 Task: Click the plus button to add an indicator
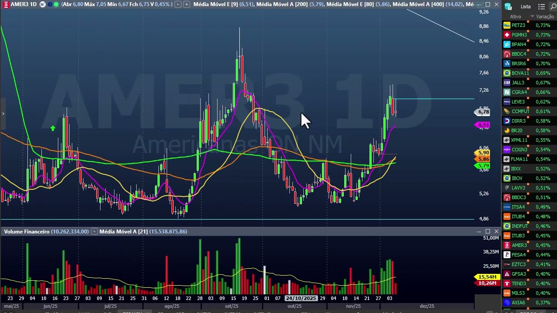187,4
